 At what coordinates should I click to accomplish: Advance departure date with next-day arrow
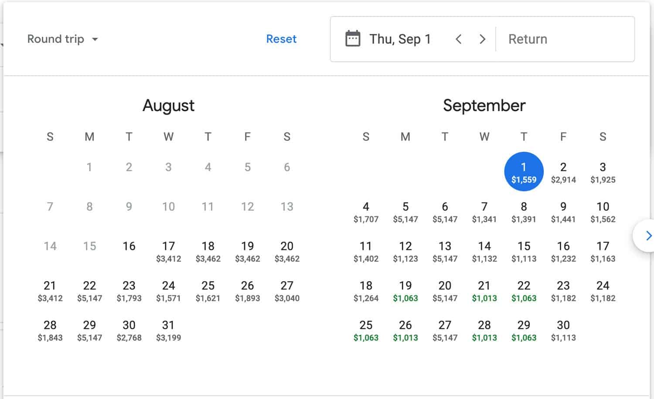[x=482, y=39]
